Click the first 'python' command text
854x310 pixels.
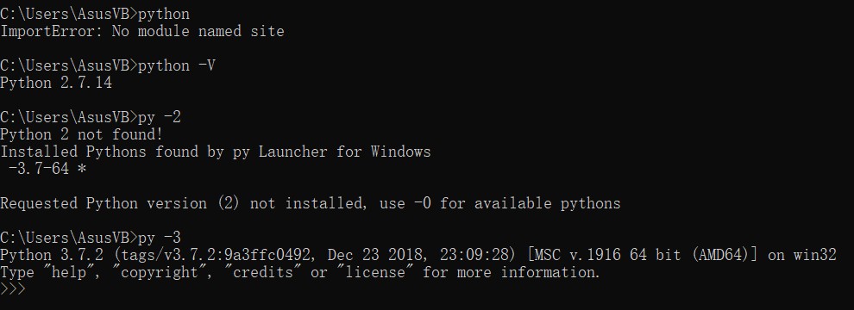[x=164, y=14]
